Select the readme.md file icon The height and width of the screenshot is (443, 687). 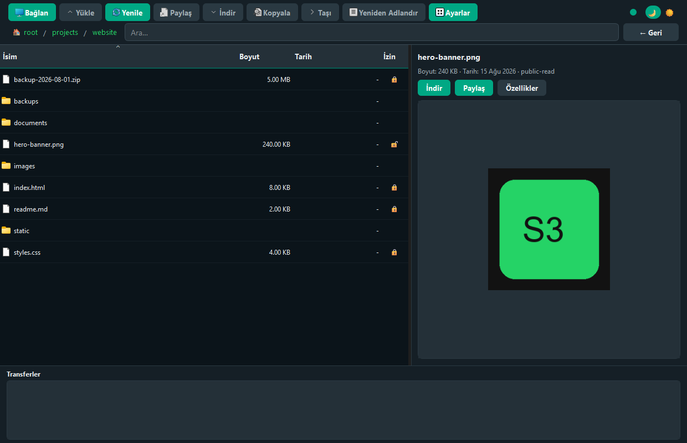pyautogui.click(x=6, y=209)
